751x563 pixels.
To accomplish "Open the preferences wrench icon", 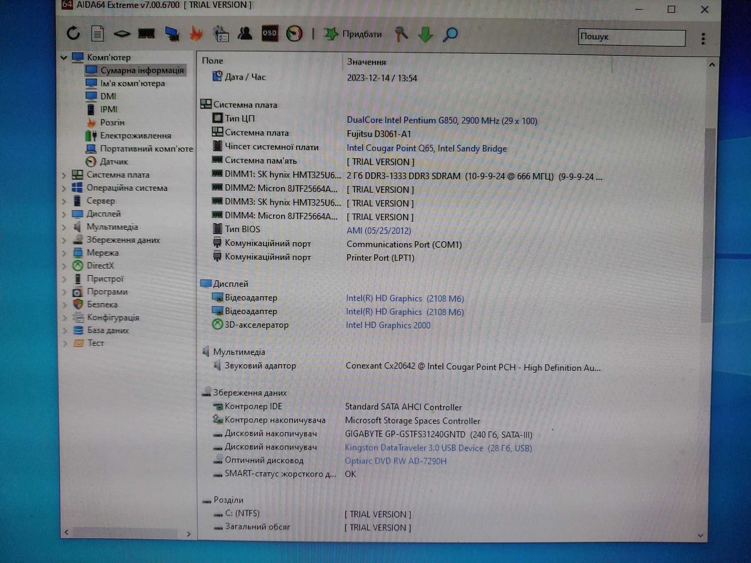I will coord(401,34).
